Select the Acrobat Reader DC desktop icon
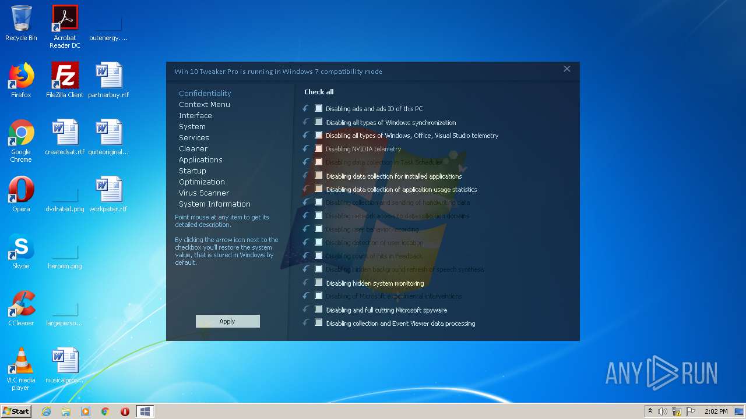This screenshot has width=746, height=419. (65, 27)
